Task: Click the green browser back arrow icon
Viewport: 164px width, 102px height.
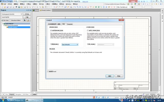Action: click(128, 4)
